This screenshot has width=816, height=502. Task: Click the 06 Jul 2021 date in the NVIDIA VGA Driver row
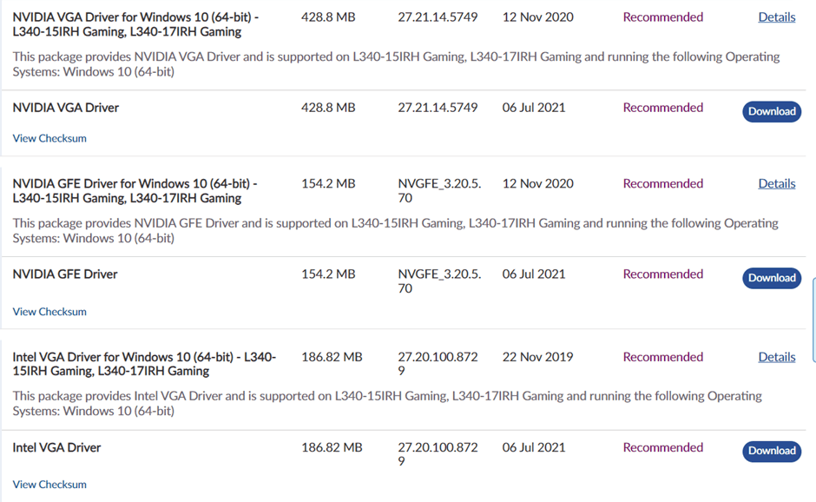533,108
